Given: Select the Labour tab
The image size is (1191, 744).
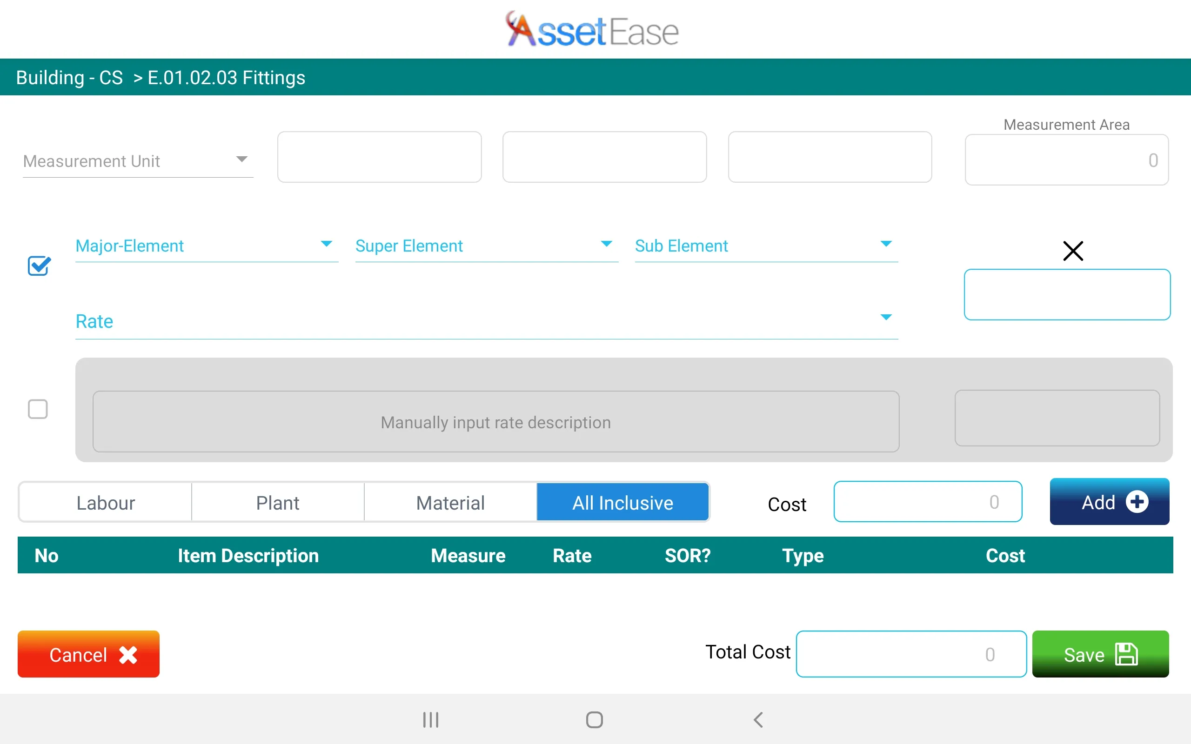Looking at the screenshot, I should (x=105, y=502).
